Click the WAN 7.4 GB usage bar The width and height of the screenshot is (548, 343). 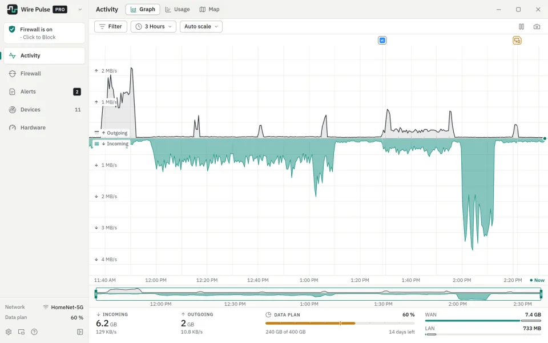(x=483, y=321)
